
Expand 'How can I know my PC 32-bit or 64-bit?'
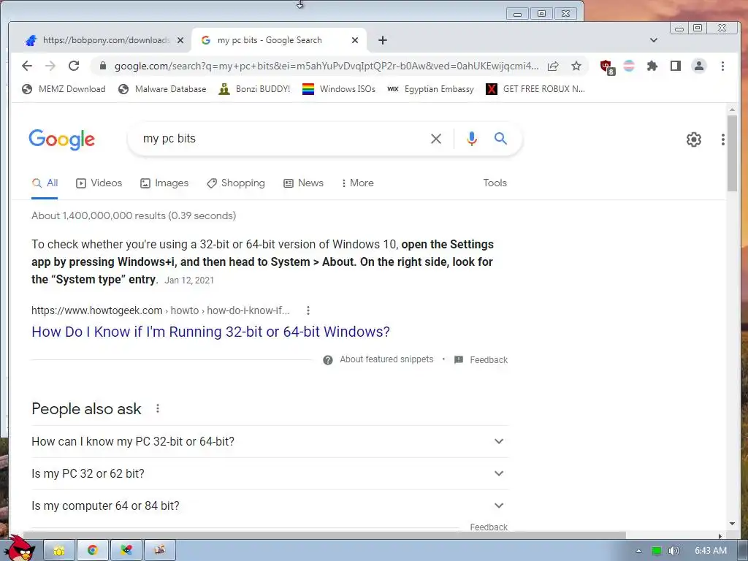[270, 442]
